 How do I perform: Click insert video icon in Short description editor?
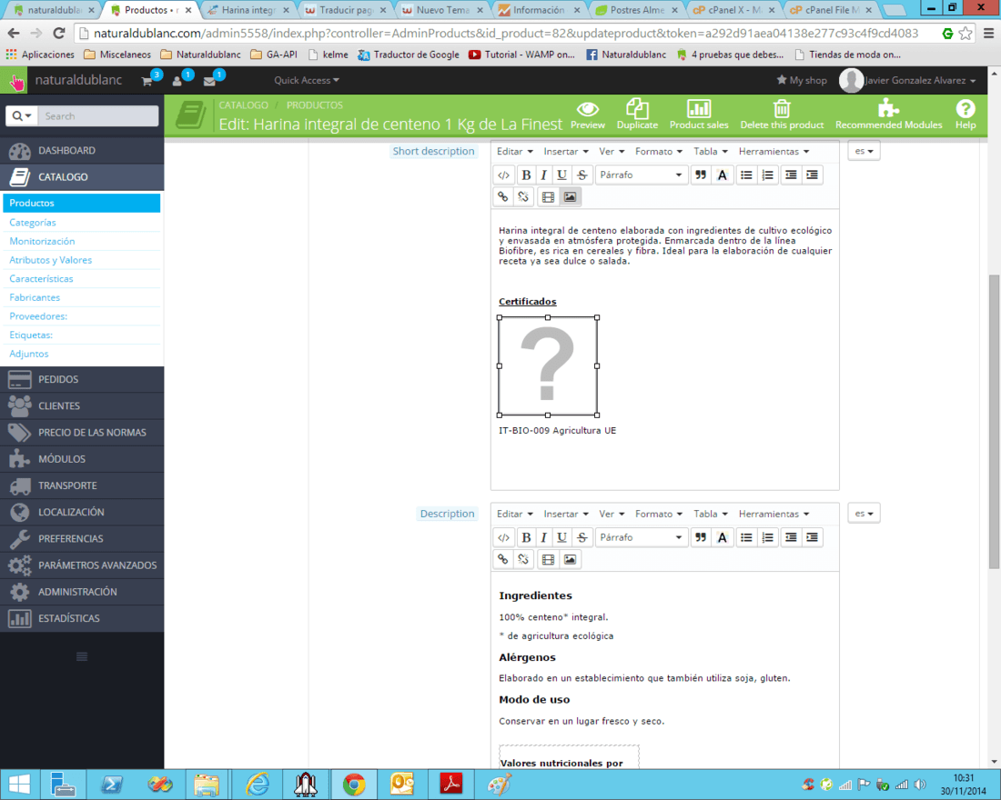tap(548, 196)
